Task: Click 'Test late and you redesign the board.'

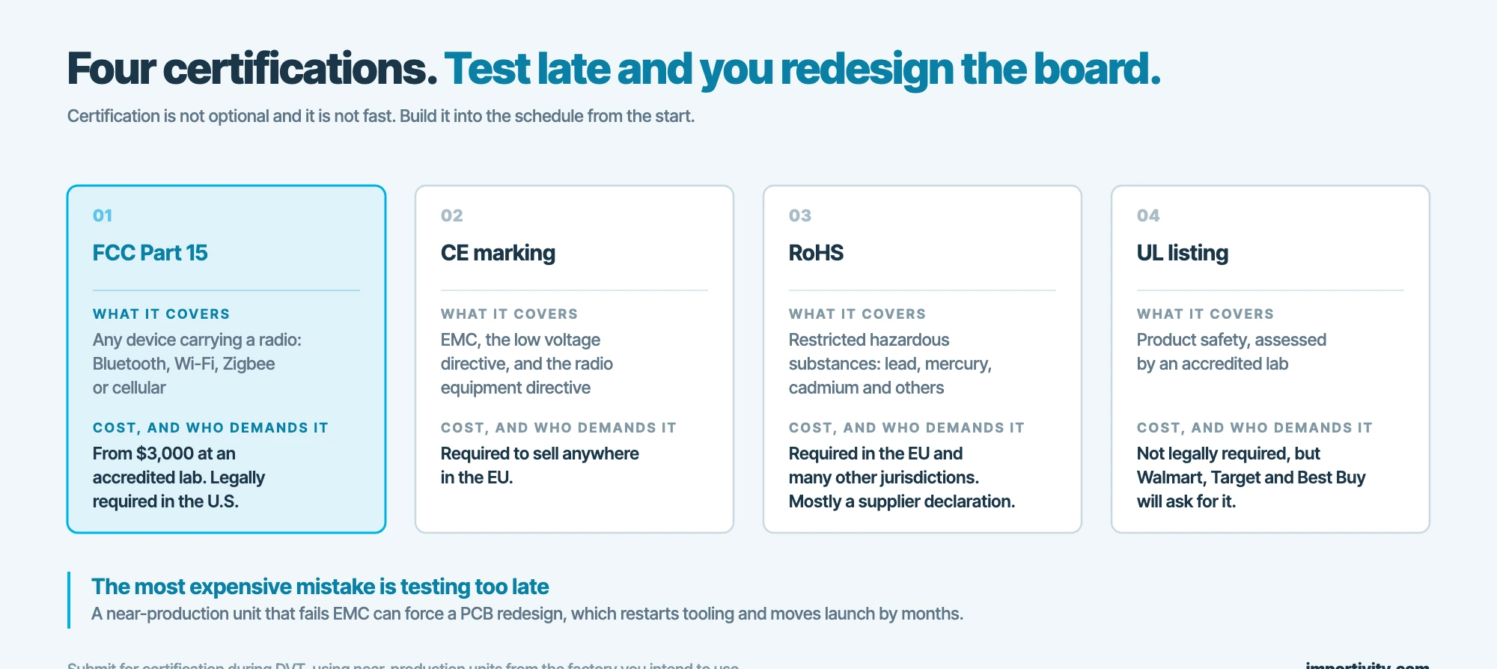Action: (802, 70)
